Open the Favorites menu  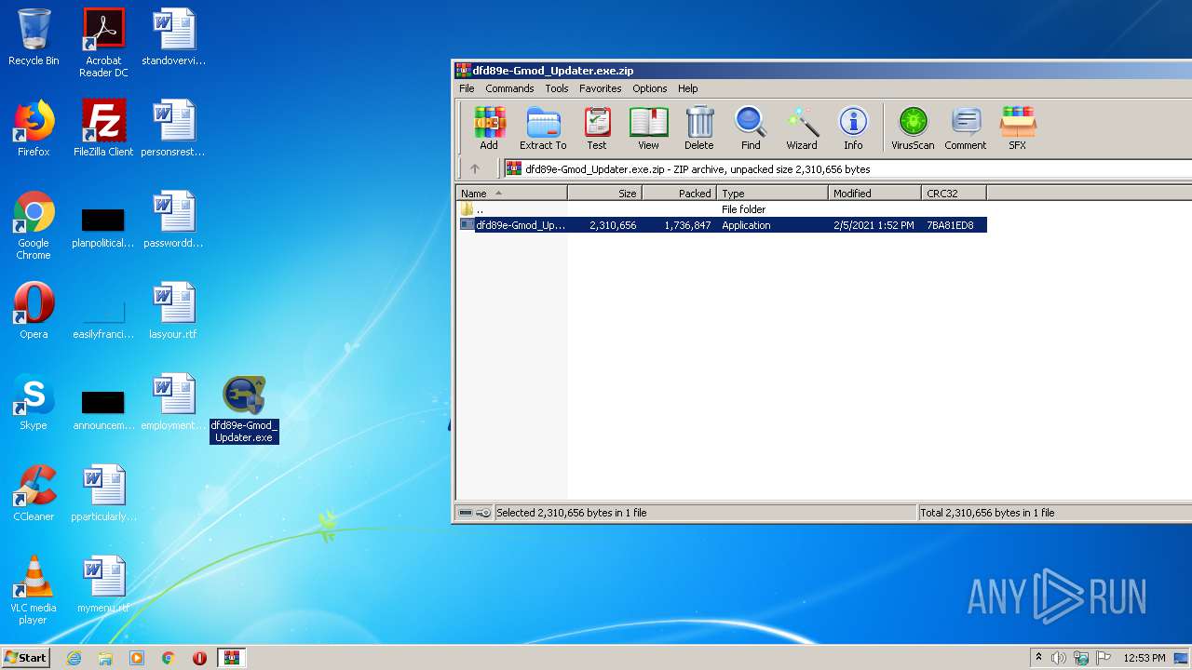point(601,88)
